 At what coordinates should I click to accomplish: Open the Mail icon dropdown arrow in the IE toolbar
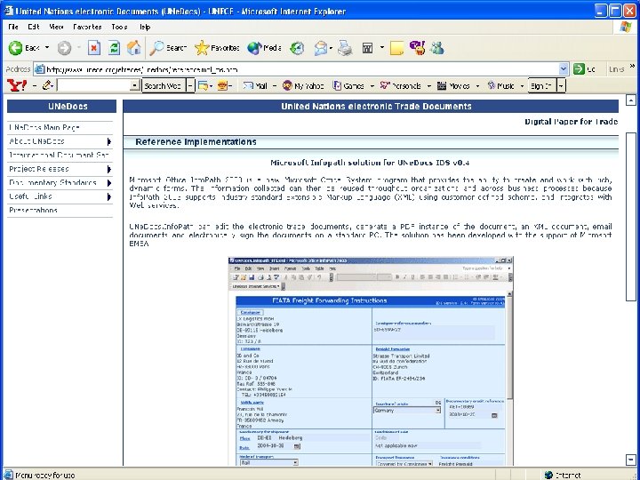point(331,49)
